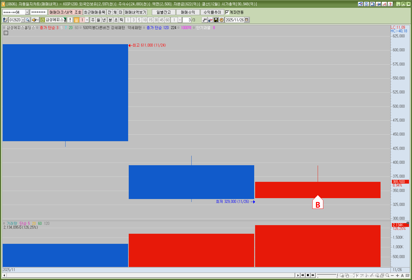This screenshot has height=280, width=412.
Task: Open the calendar picker beside 2025/11/26
Action: (x=247, y=20)
